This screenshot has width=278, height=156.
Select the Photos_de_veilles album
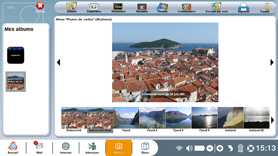(15, 82)
